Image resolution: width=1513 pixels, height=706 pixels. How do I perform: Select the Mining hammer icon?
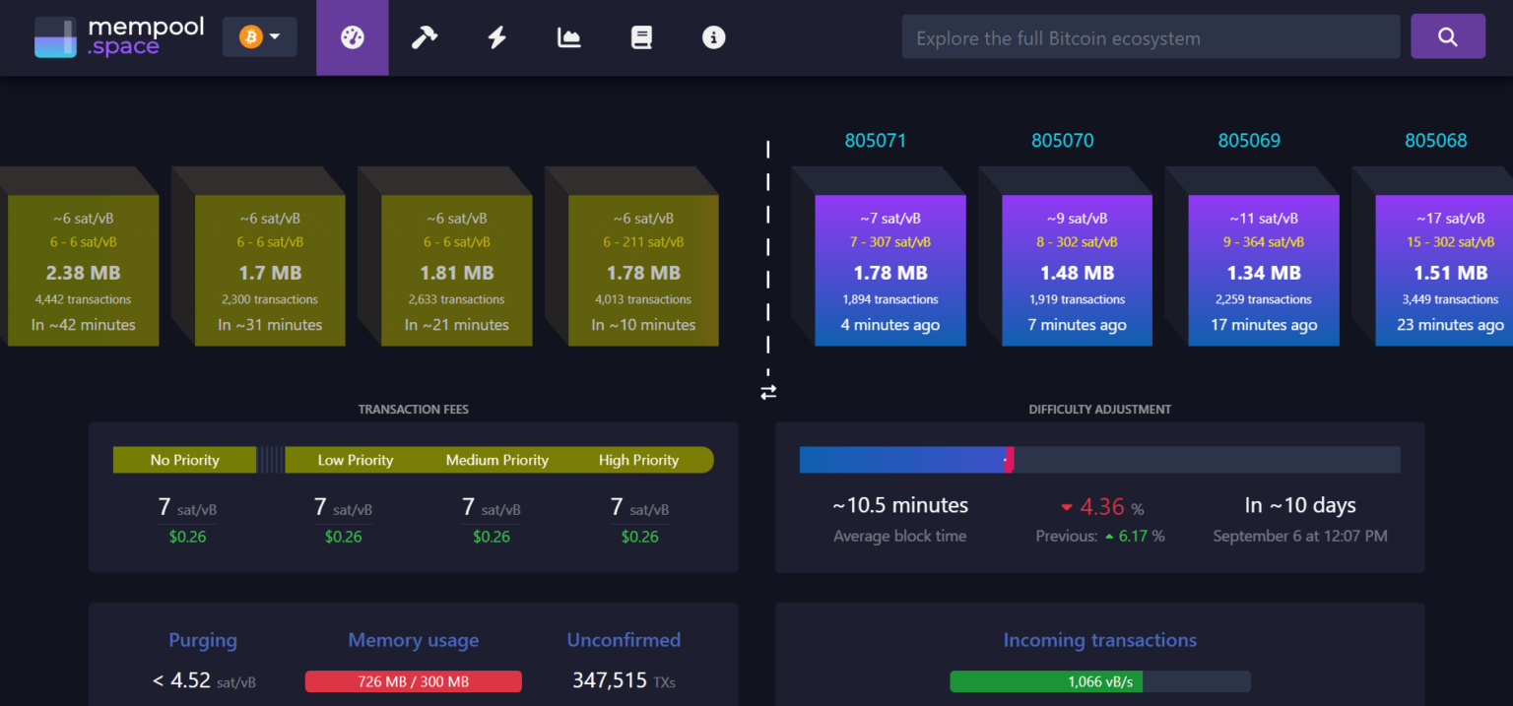[425, 36]
